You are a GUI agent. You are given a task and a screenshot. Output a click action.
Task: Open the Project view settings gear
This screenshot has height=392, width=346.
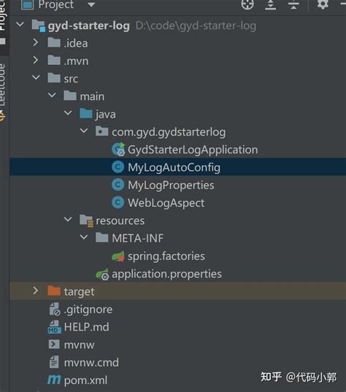click(323, 4)
